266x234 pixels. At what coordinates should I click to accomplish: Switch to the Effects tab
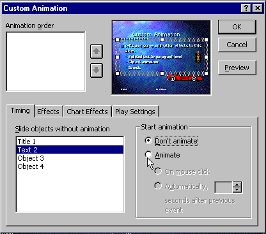click(48, 112)
